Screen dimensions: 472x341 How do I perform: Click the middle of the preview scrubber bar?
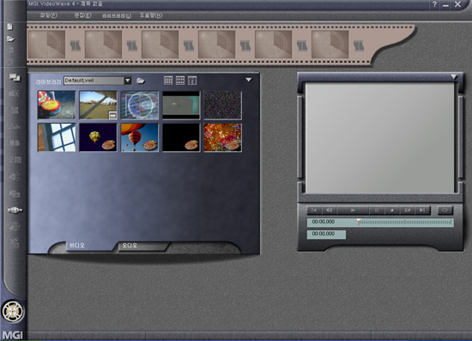(x=406, y=222)
